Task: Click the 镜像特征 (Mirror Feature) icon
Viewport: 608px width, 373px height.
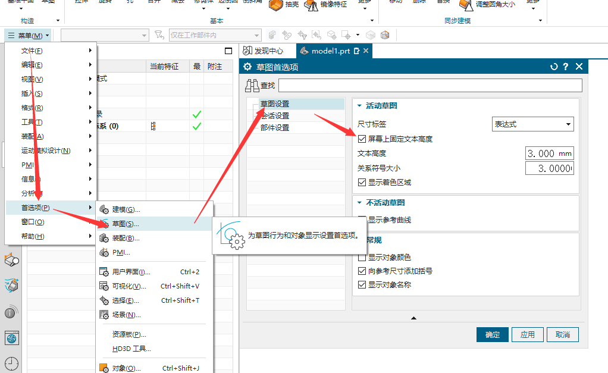Action: tap(311, 5)
